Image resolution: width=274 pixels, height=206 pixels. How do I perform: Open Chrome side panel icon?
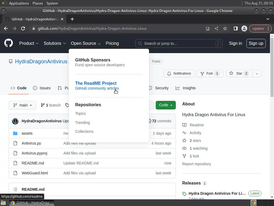pos(235,28)
